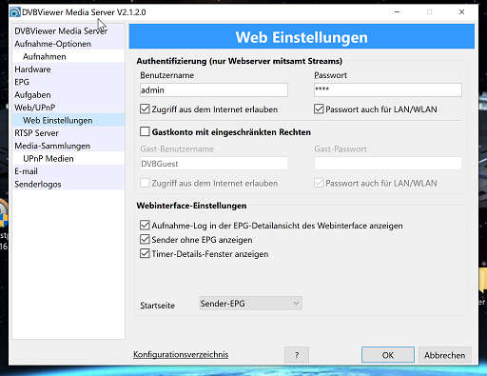
Task: Select EPG in the left list
Action: [68, 82]
